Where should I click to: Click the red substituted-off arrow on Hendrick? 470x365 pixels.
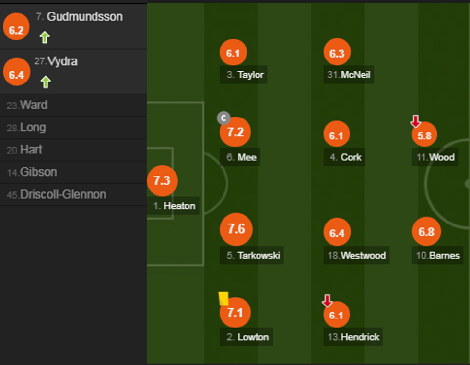point(327,301)
